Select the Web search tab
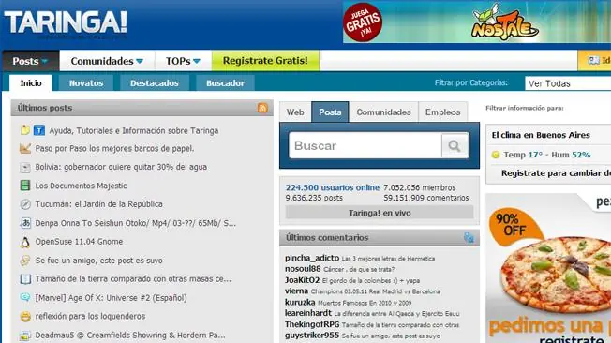Image resolution: width=611 pixels, height=343 pixels. [295, 112]
